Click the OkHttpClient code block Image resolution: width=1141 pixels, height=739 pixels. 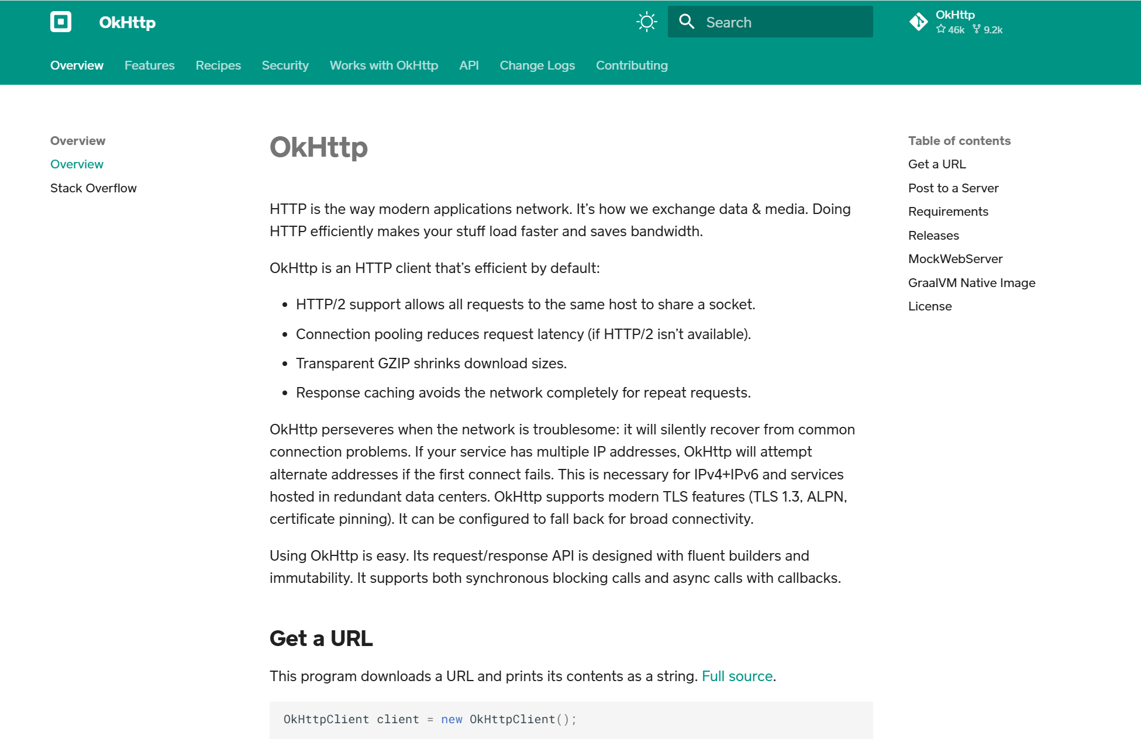(571, 720)
